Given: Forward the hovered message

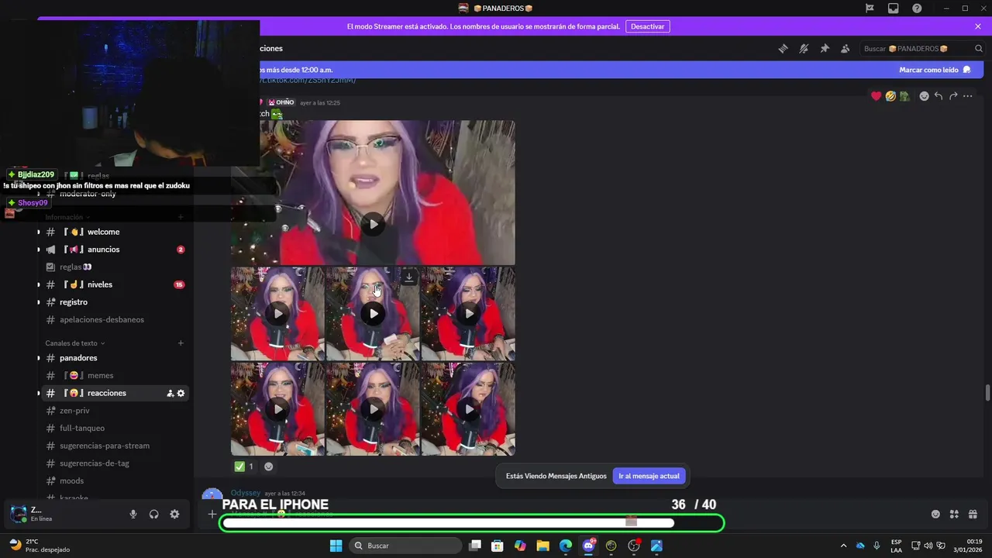Looking at the screenshot, I should point(953,96).
